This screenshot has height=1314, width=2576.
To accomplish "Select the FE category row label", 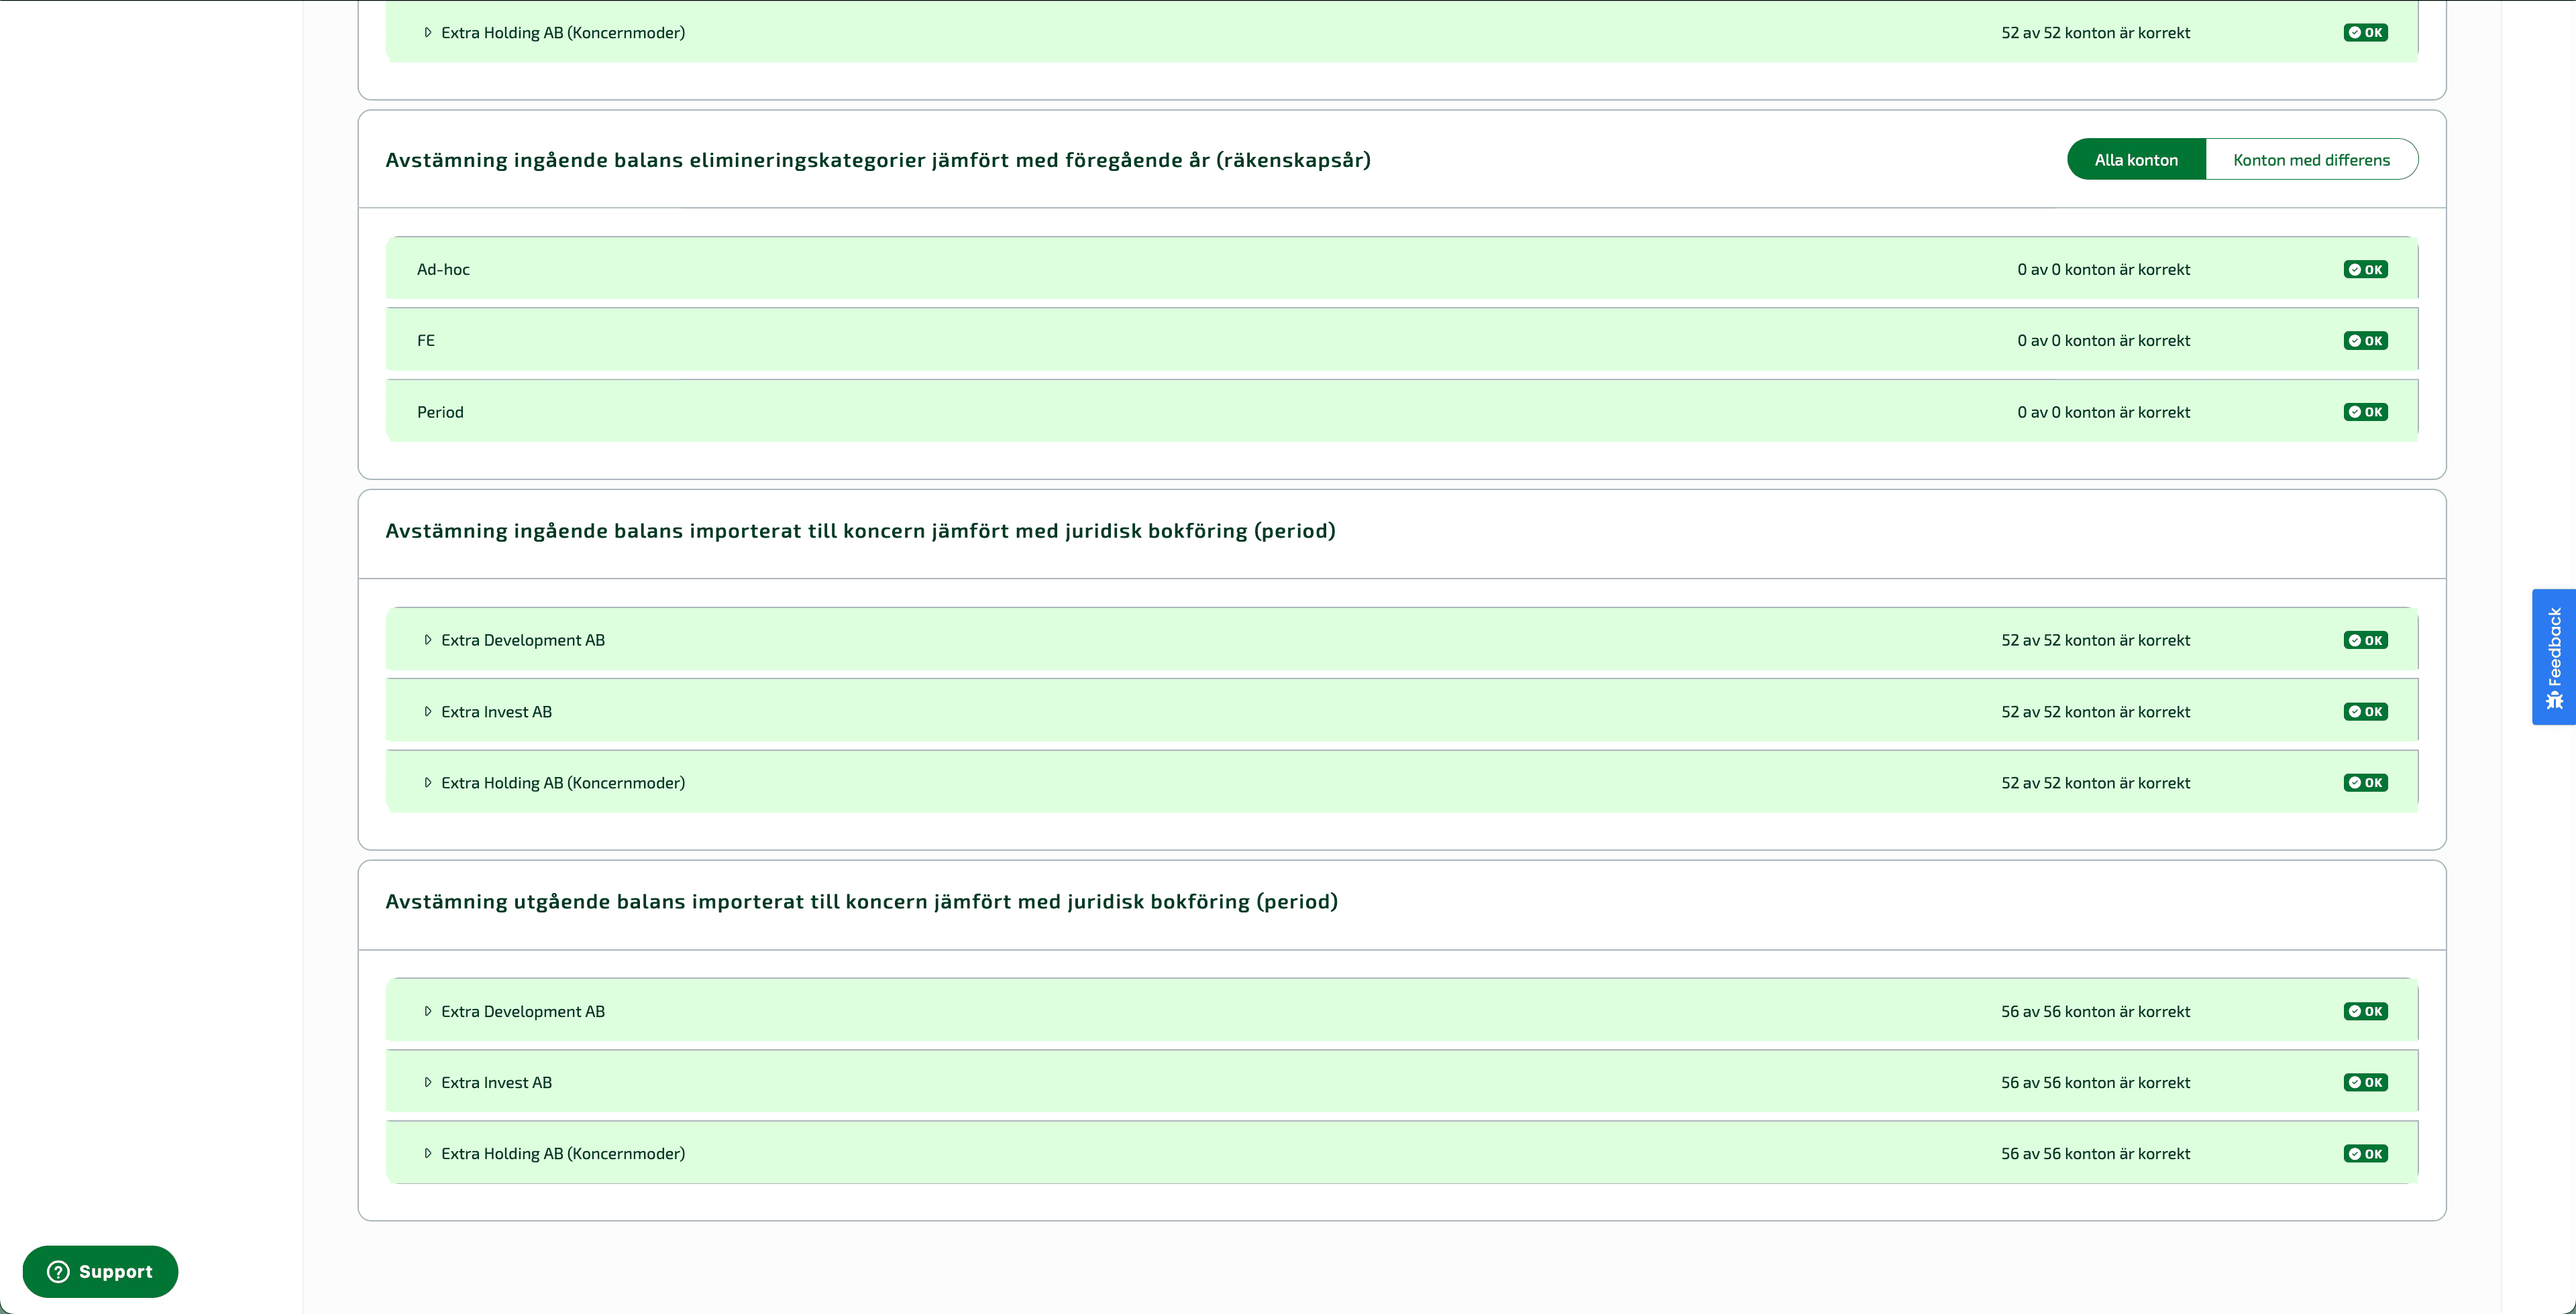I will pyautogui.click(x=426, y=341).
